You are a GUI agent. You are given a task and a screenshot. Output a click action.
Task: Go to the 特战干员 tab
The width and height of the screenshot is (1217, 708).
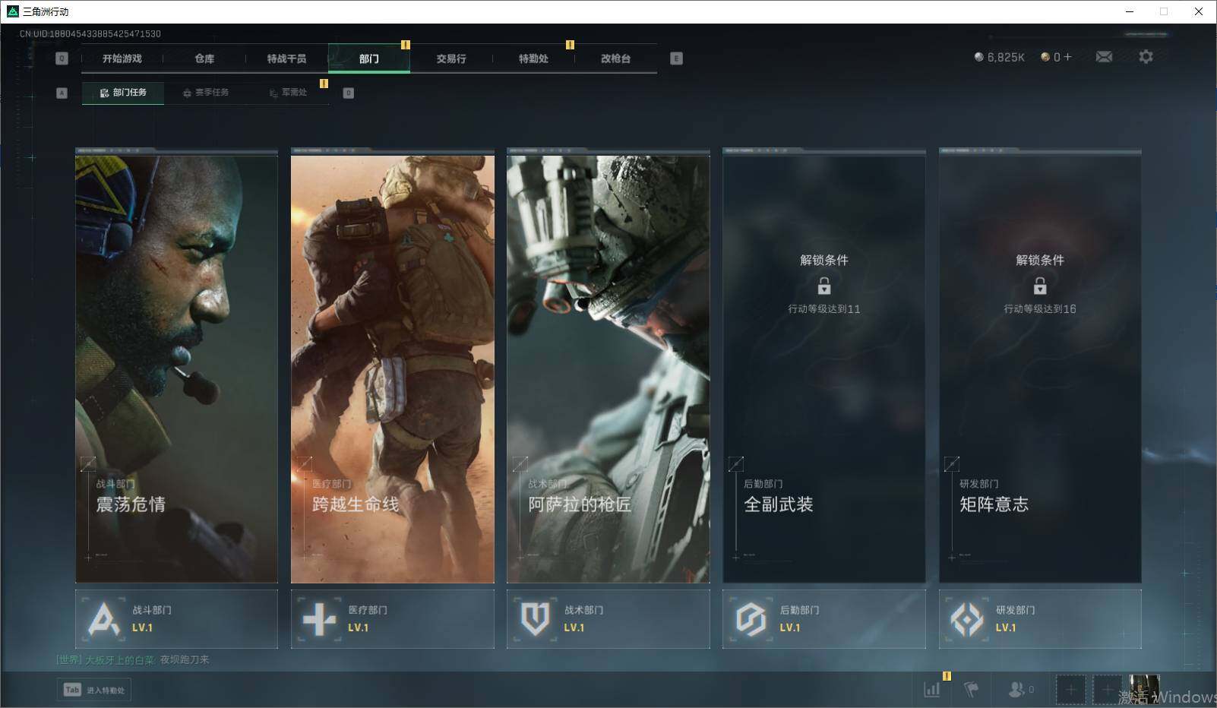[x=286, y=58]
